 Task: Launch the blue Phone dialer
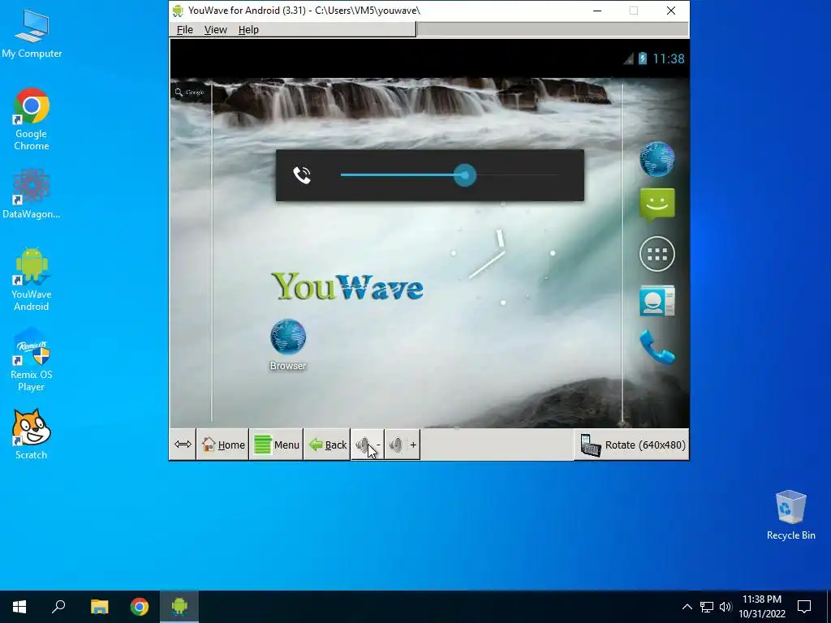click(657, 347)
